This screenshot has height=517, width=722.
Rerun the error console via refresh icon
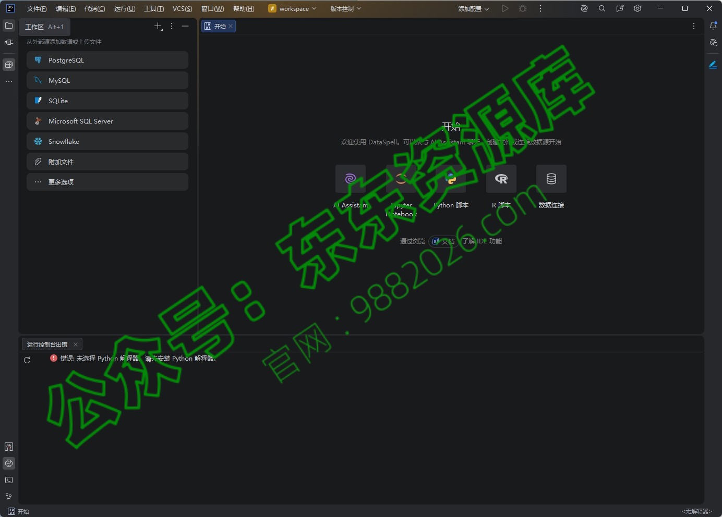pos(27,360)
